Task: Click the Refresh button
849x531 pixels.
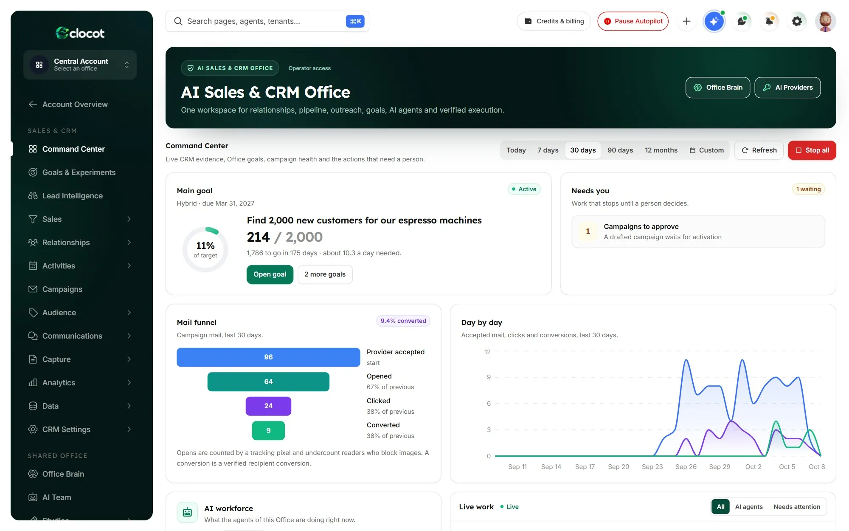Action: click(x=759, y=150)
